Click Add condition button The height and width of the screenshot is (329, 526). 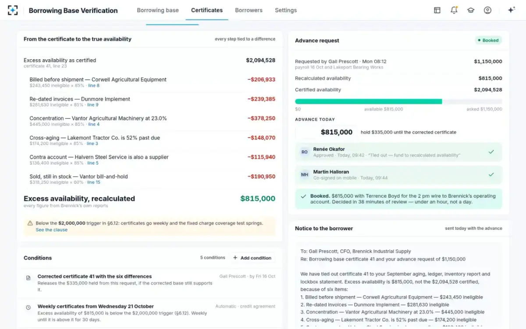coord(252,258)
